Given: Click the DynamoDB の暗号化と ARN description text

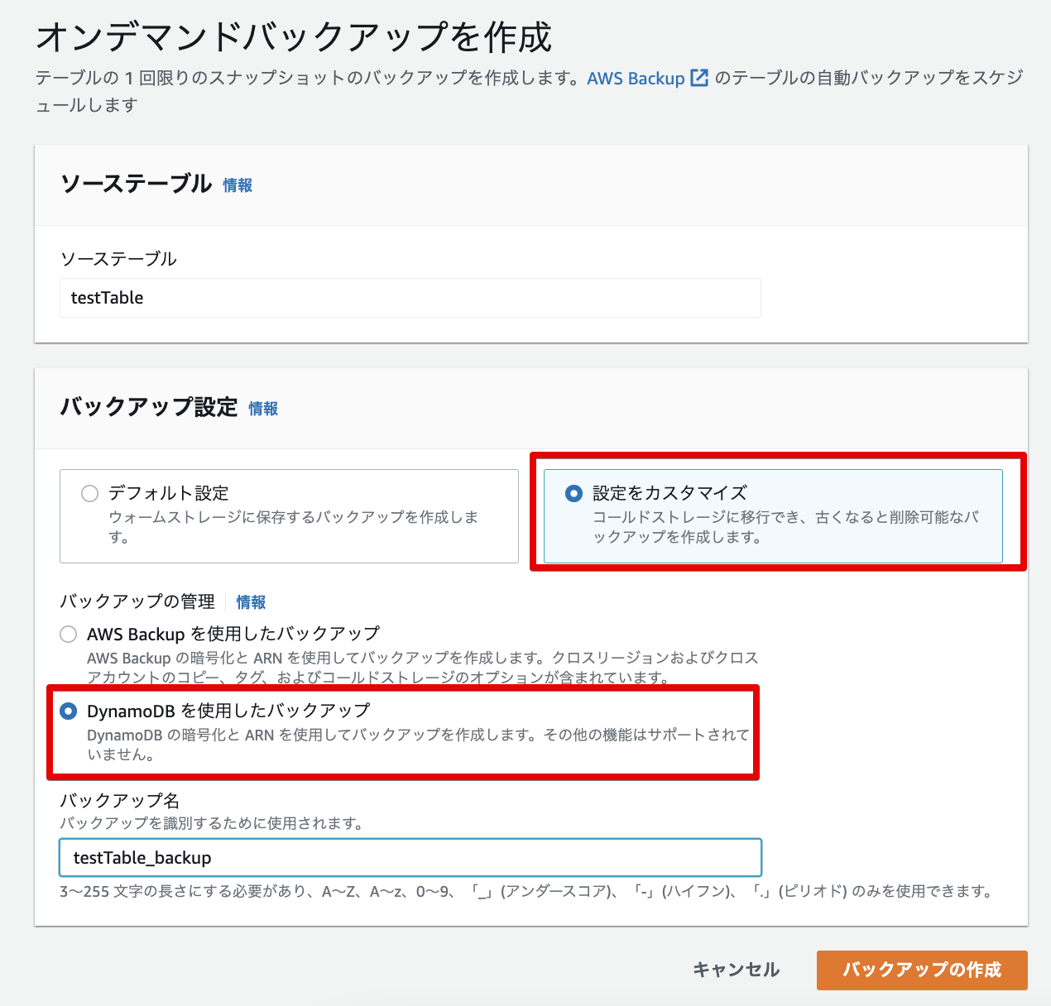Looking at the screenshot, I should (418, 744).
